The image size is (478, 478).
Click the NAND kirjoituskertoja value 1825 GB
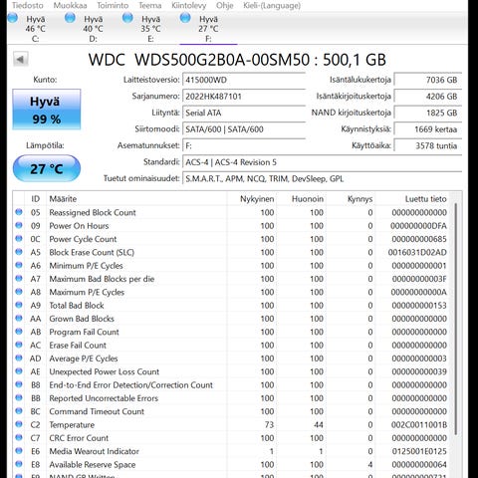click(x=428, y=113)
